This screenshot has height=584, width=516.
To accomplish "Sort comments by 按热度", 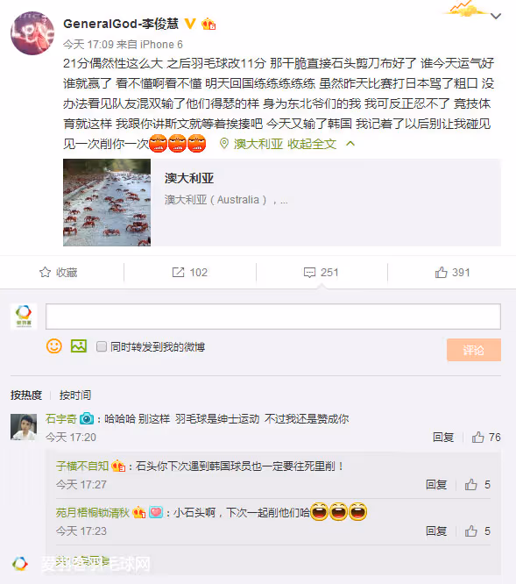I will tap(26, 395).
